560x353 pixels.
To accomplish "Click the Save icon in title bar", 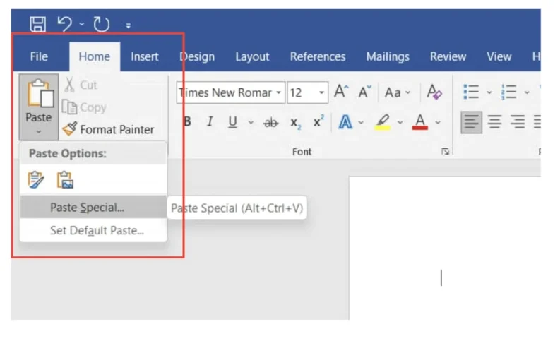I will pos(37,25).
